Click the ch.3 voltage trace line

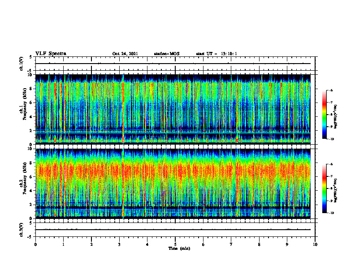173,230
